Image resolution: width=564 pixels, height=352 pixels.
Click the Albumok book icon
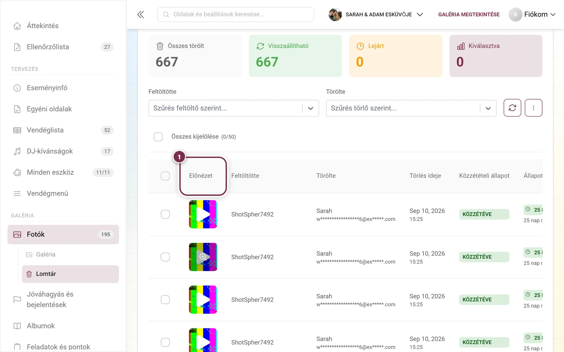tap(17, 326)
